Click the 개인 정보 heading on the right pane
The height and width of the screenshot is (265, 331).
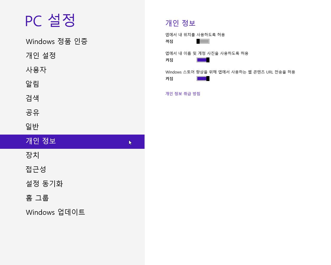[180, 23]
